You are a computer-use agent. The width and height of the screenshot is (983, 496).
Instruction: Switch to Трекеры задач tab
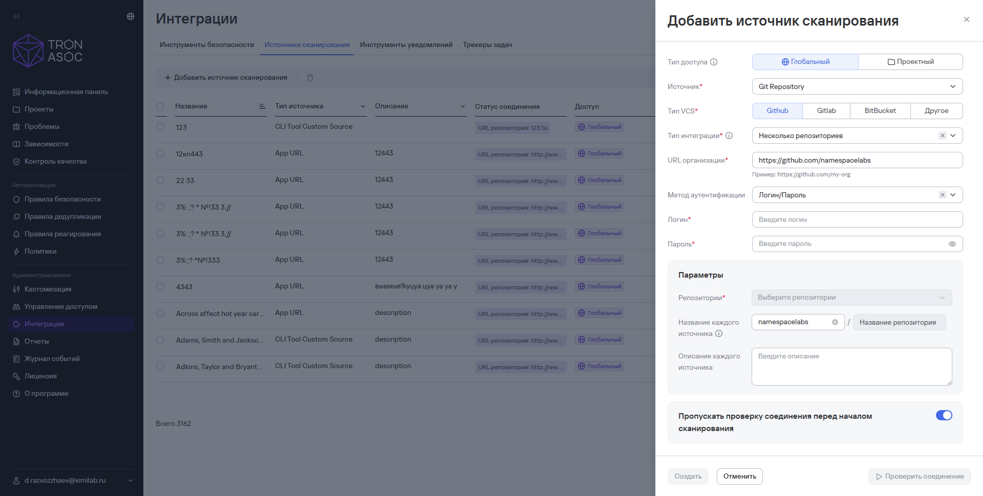487,45
